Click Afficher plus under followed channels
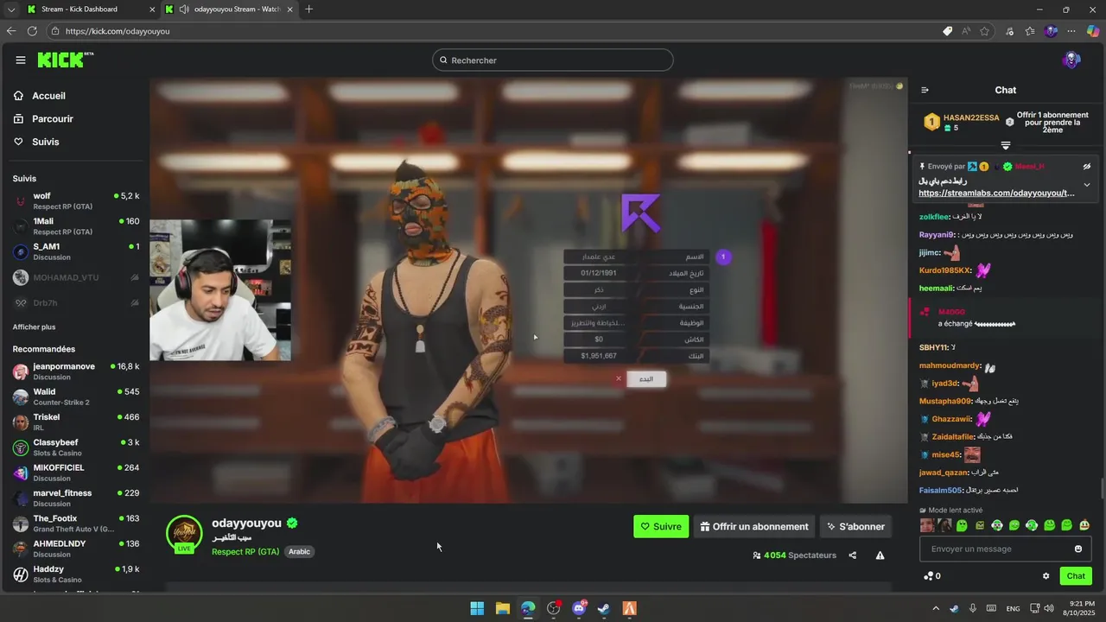This screenshot has height=622, width=1106. 34,327
